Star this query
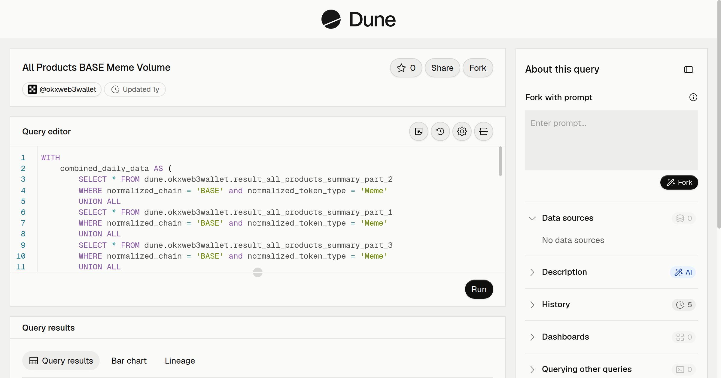721x378 pixels. 406,68
